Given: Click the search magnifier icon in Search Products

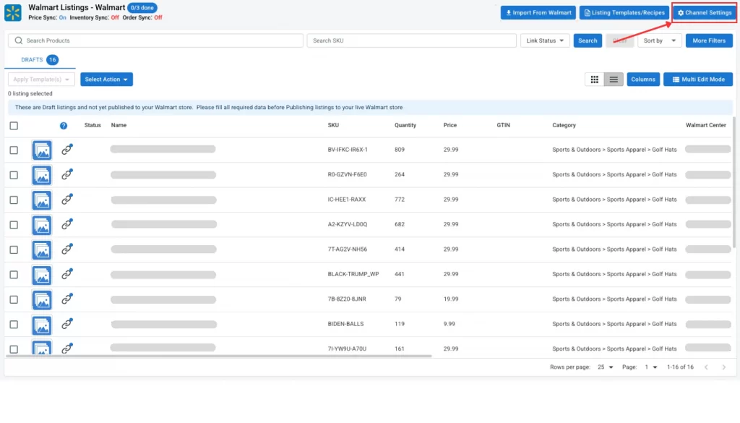Looking at the screenshot, I should tap(18, 40).
